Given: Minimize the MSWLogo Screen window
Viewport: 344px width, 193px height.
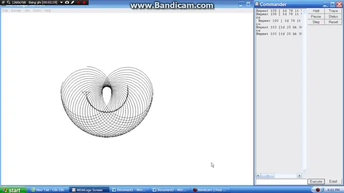Looking at the screenshot, I should click(241, 4).
